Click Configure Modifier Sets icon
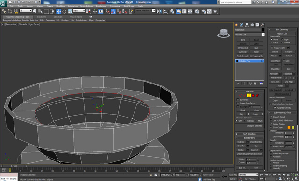 click(x=261, y=84)
